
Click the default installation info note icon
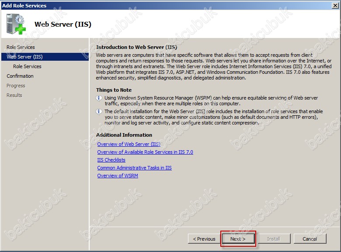click(x=99, y=112)
